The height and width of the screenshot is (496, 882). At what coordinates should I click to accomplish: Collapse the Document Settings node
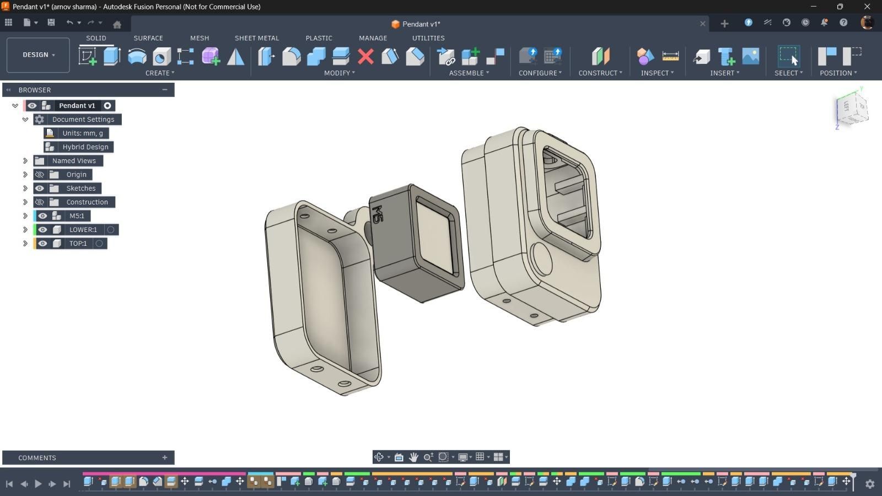tap(25, 120)
